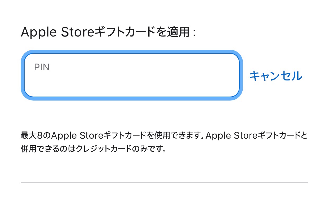Dismiss gift card entry via キャンセル
The image size is (329, 209).
[x=276, y=76]
